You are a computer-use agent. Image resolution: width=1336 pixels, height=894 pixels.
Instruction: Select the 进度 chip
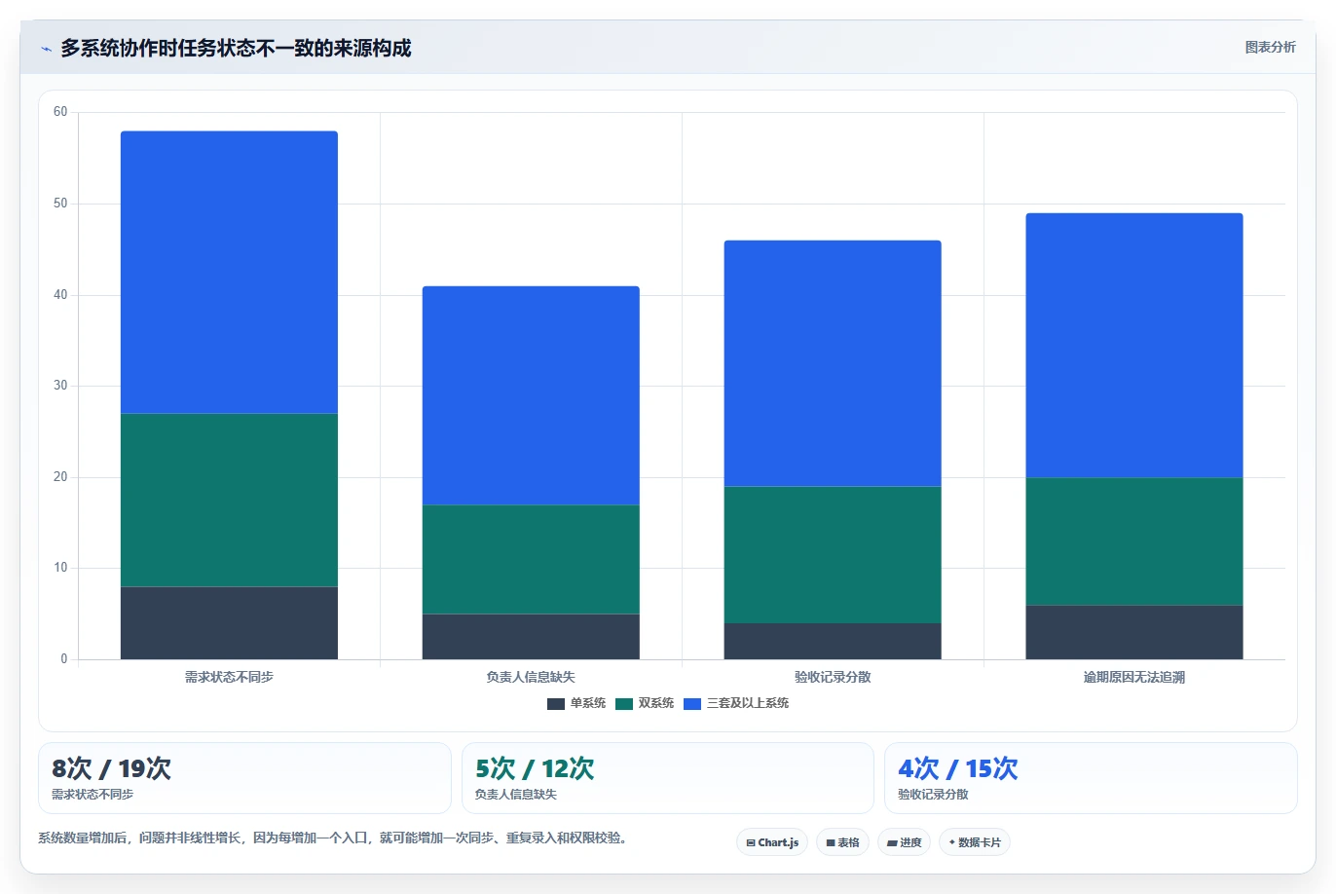(x=904, y=842)
